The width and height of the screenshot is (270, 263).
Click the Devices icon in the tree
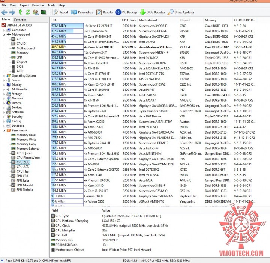[x=9, y=107]
